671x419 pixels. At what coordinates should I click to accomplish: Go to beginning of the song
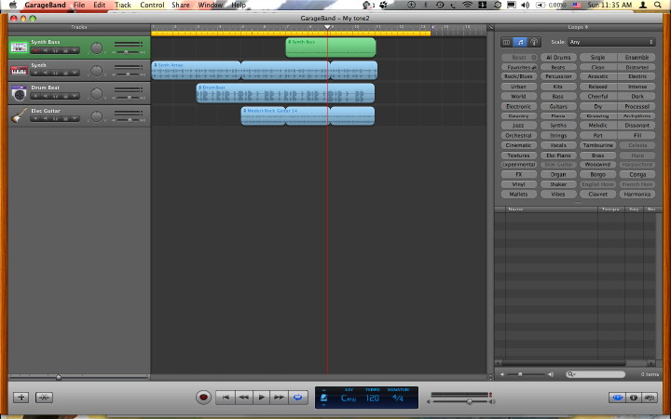(226, 398)
